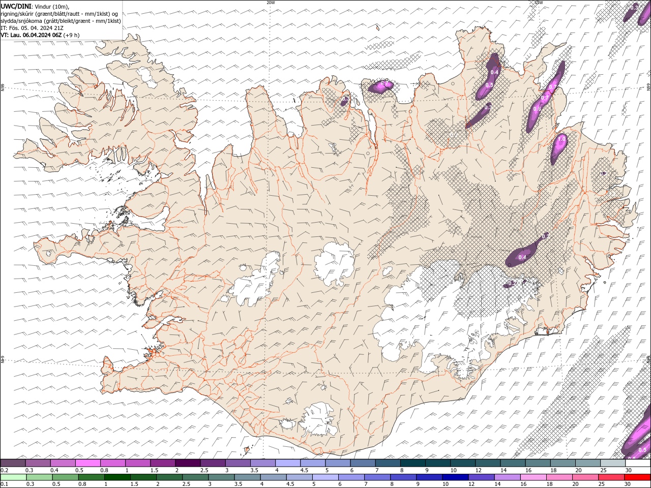Click the crimson 25–30 rain legend swatch
This screenshot has width=651, height=488.
coord(612,477)
